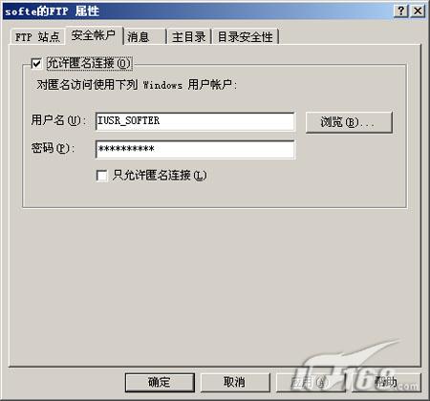Close the softe的FTP 属性 dialog
The width and height of the screenshot is (430, 401).
418,11
